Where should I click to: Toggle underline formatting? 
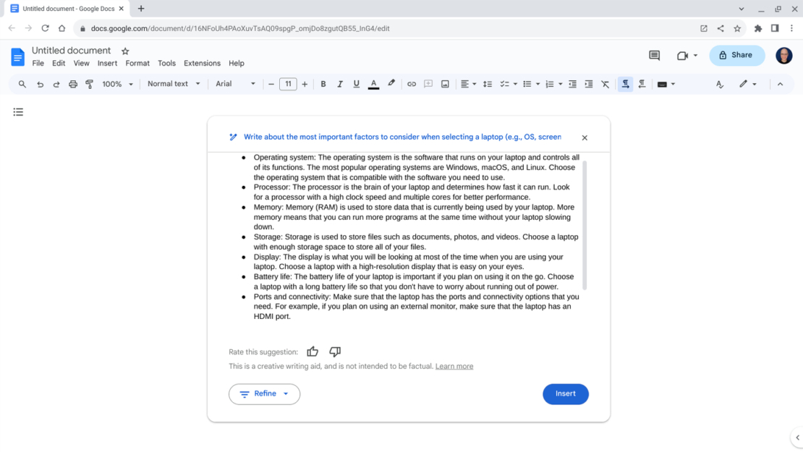(356, 83)
